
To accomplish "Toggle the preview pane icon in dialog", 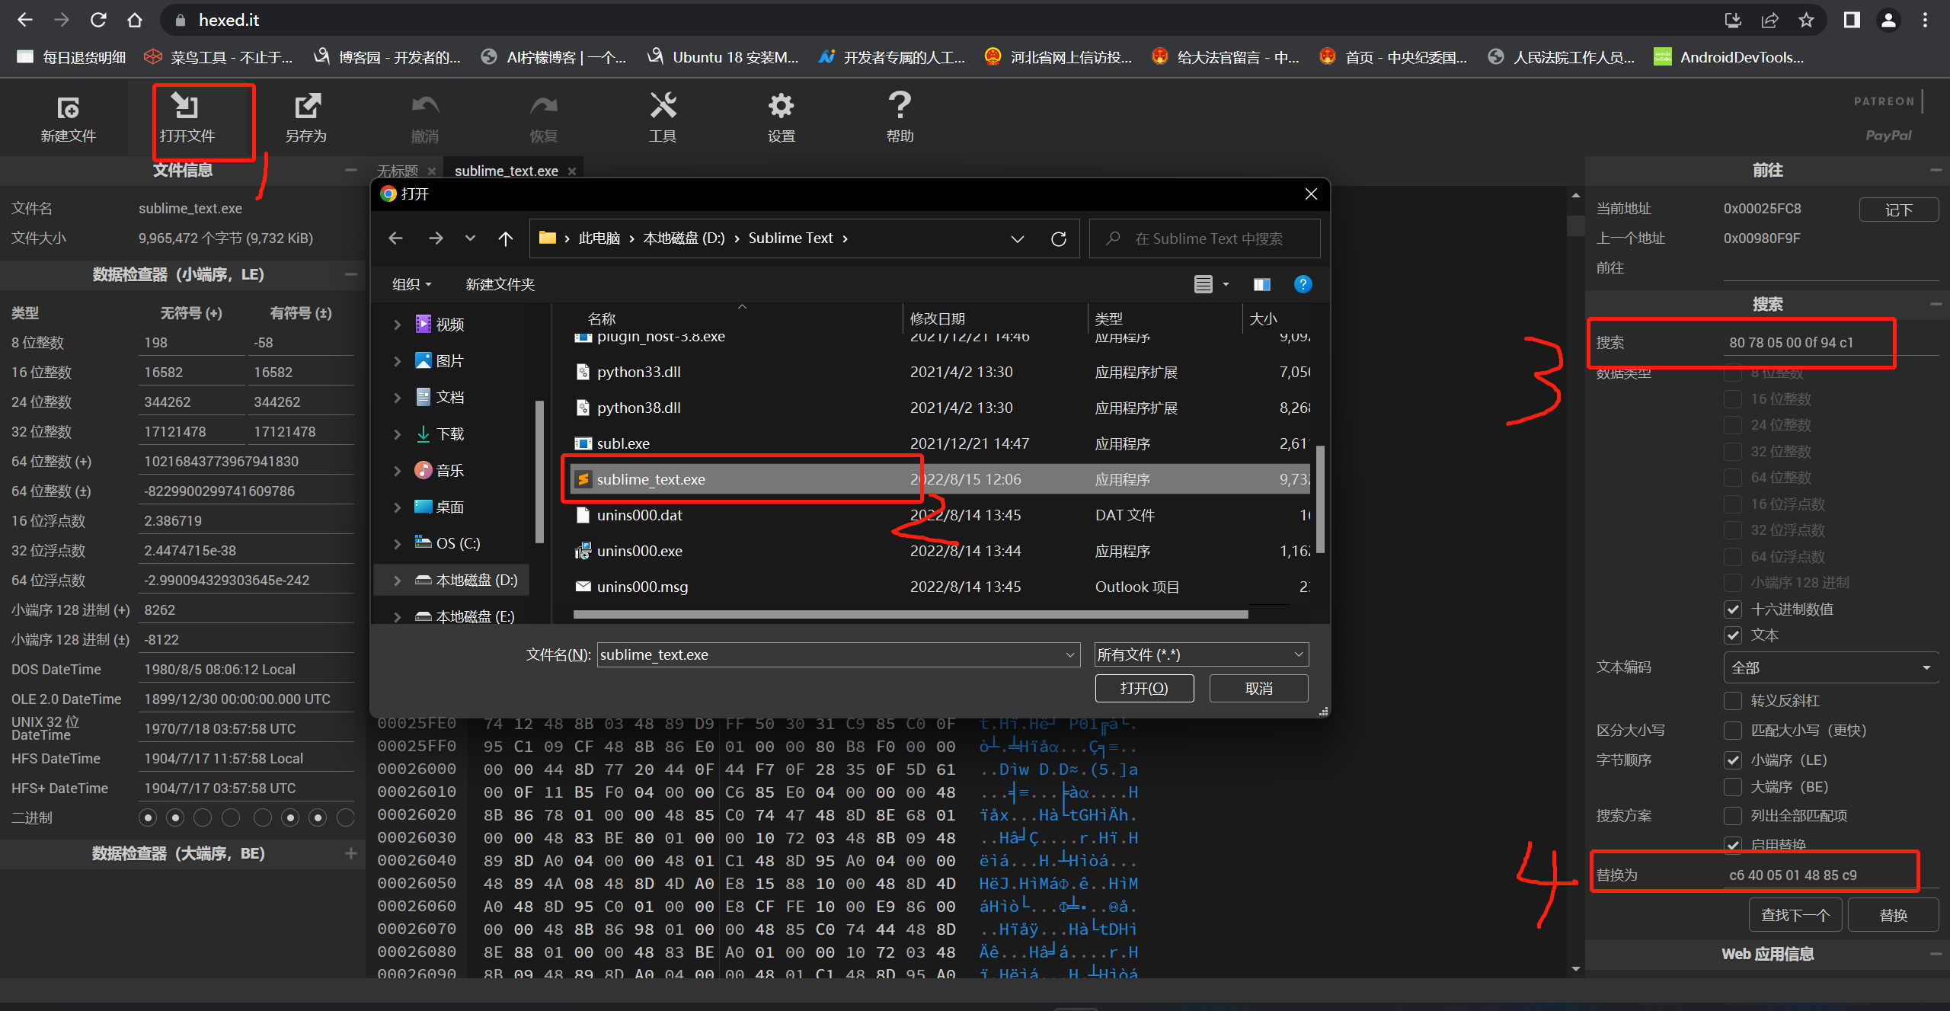I will tap(1261, 285).
